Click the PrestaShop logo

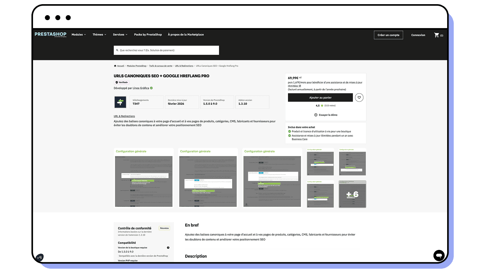pyautogui.click(x=50, y=35)
